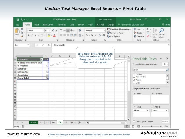
Task: Click the zoom slider handle
Action: click(x=152, y=127)
